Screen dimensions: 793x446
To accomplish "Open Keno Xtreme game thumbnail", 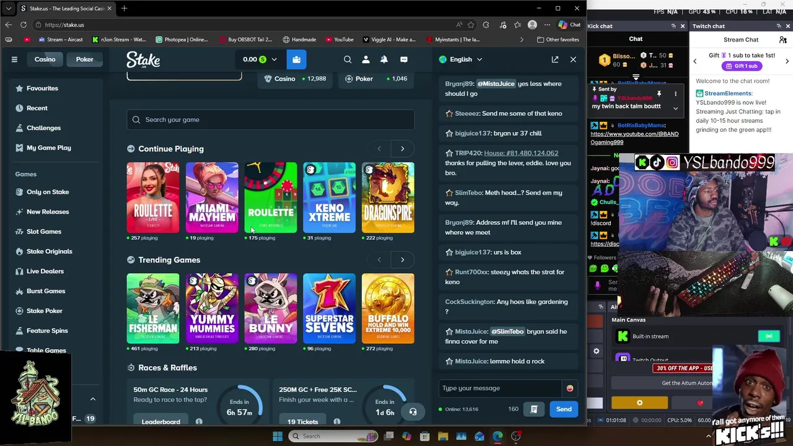I will coord(330,198).
